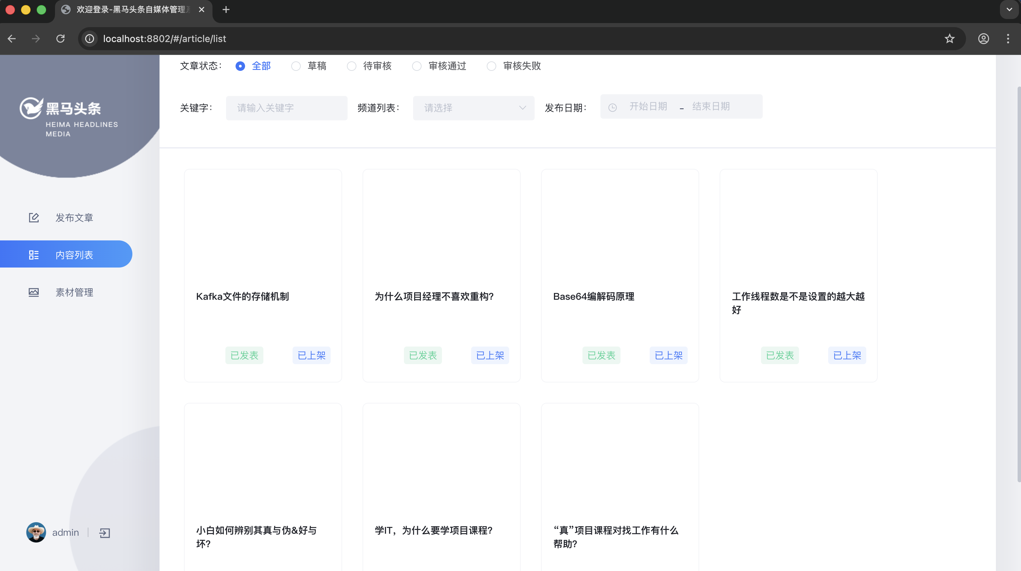Click 已上架 tag on Kafka article
This screenshot has width=1021, height=571.
[x=311, y=355]
